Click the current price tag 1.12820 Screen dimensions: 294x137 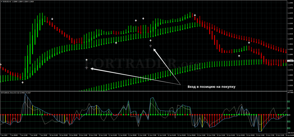click(290, 61)
